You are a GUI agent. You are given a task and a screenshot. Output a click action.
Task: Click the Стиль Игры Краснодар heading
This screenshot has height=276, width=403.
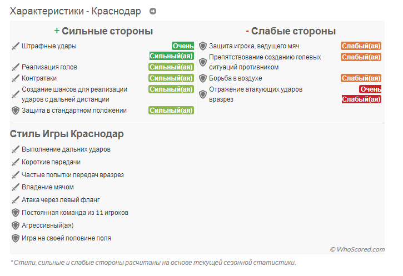tap(67, 134)
